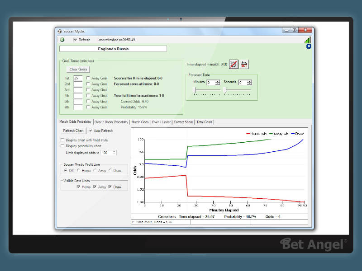Set the Profit Line to Away
The height and width of the screenshot is (271, 362).
[x=95, y=170]
